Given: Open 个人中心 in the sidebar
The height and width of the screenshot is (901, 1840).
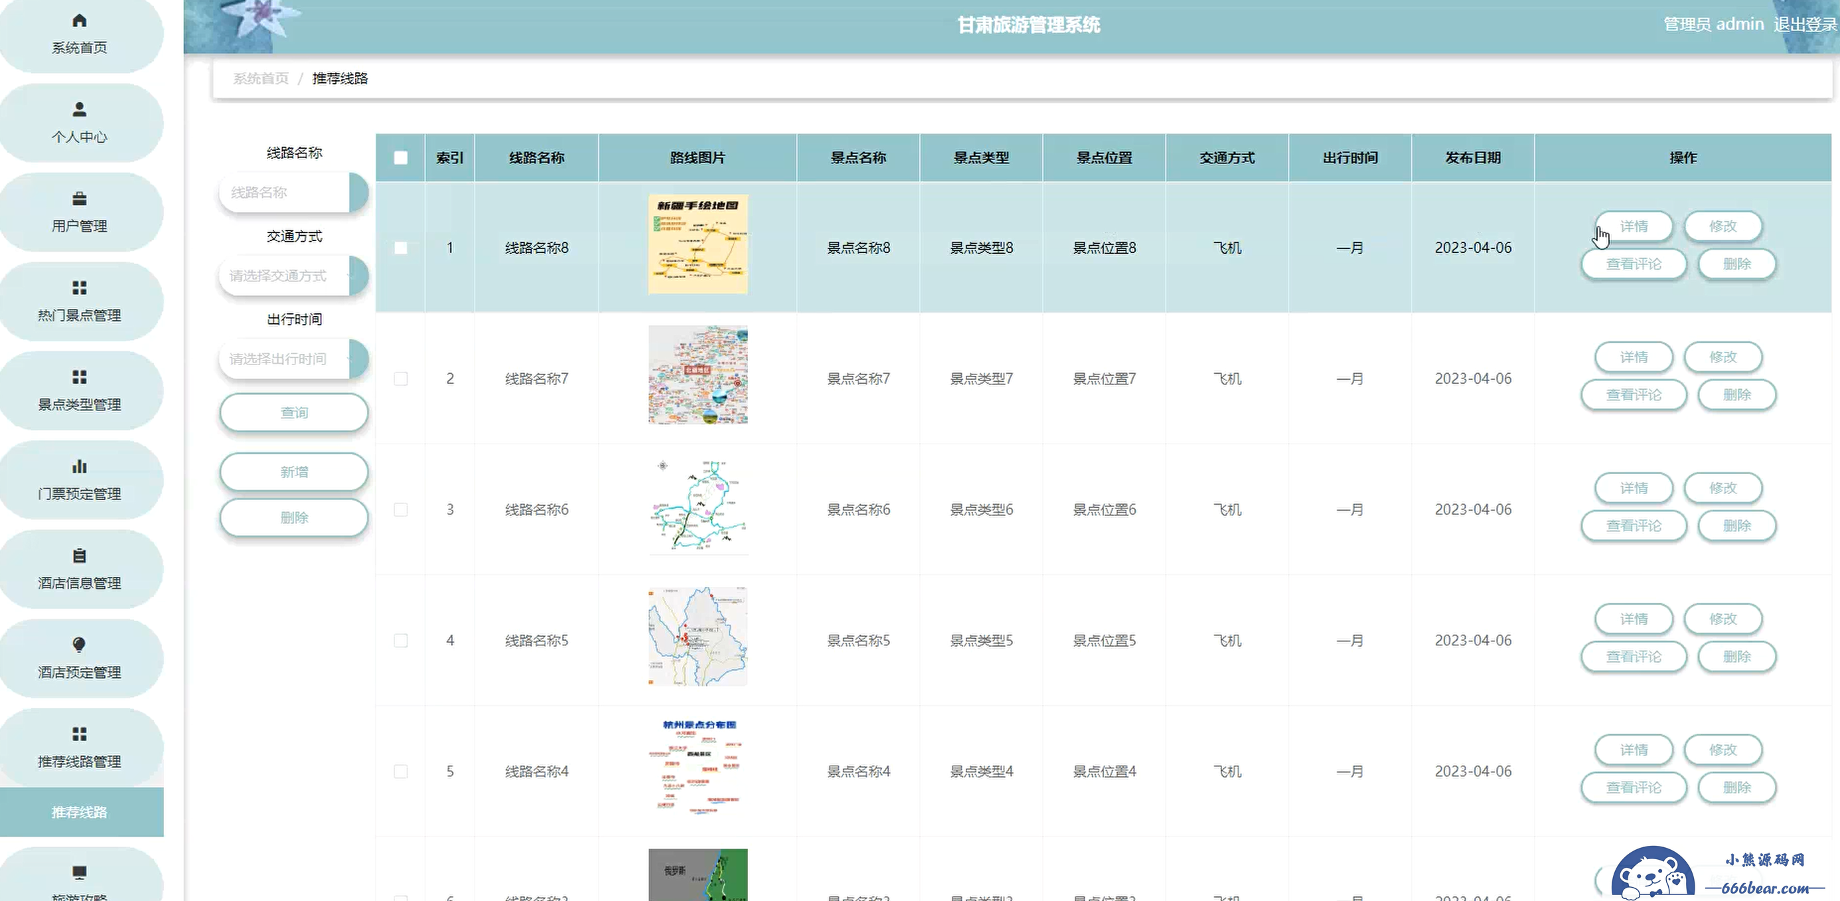Looking at the screenshot, I should [80, 123].
